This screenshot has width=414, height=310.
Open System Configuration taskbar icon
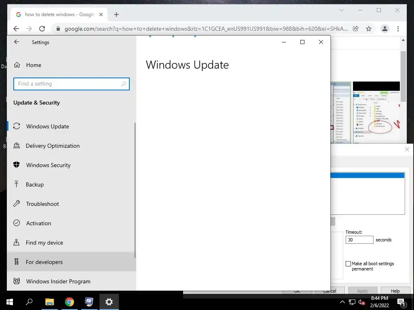coord(89,302)
